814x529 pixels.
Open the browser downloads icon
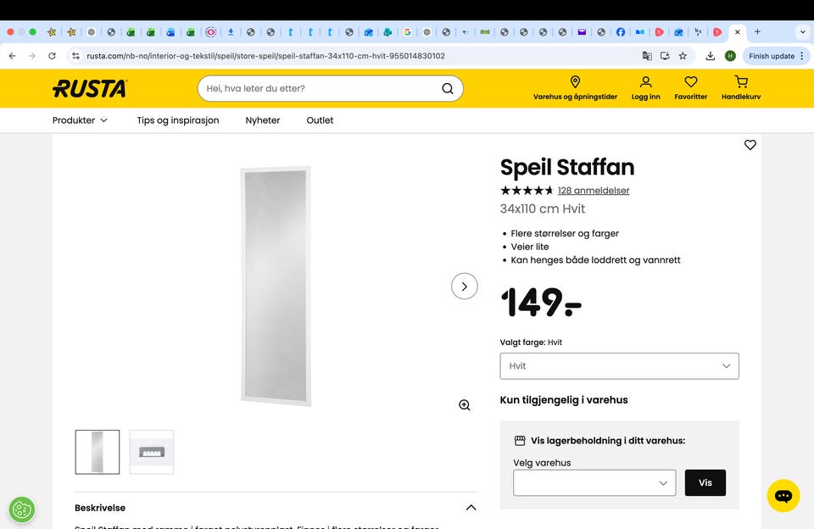point(711,56)
